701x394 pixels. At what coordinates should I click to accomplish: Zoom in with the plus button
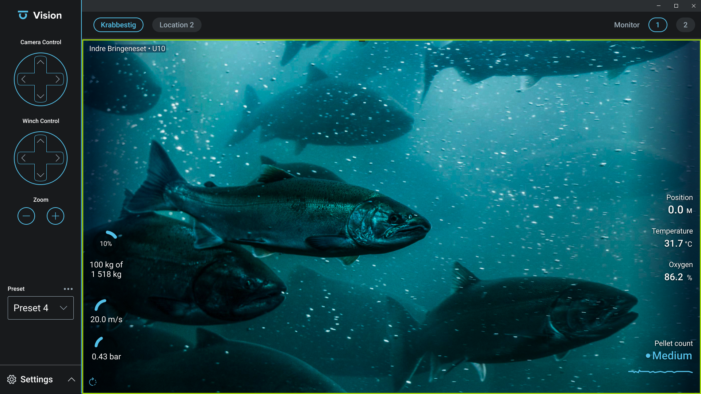[x=55, y=216]
